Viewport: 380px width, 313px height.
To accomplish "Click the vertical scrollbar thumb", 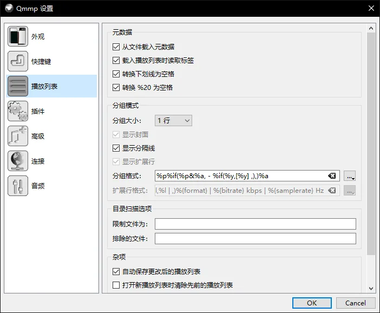I will 371,144.
